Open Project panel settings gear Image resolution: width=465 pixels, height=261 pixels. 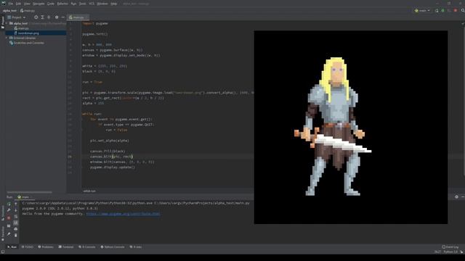[57, 17]
